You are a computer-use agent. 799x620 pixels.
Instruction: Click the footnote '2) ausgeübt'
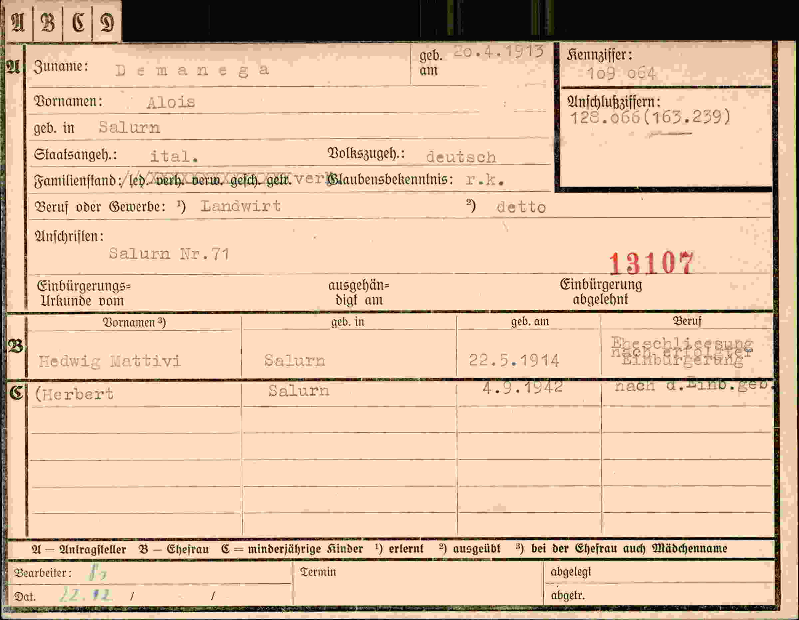(469, 549)
